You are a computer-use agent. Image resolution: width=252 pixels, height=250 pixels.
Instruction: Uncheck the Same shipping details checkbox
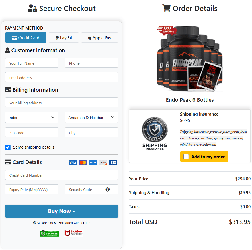(8, 147)
